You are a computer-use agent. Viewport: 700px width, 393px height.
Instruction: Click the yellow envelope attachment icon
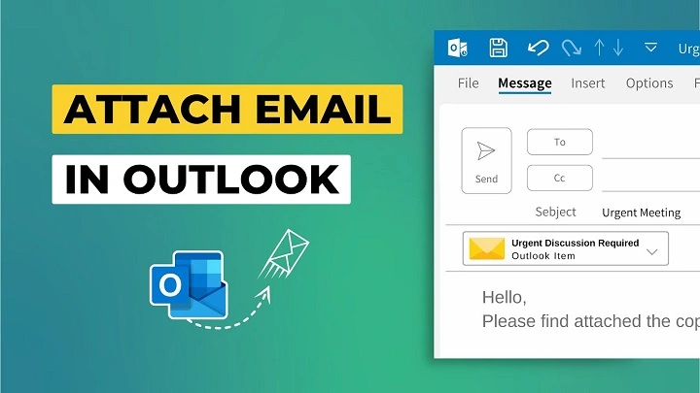(487, 248)
